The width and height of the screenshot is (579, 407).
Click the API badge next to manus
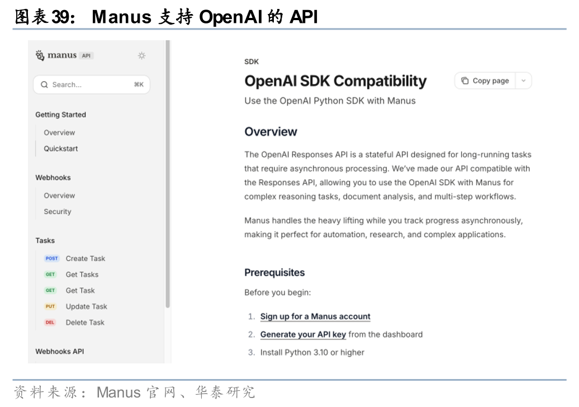87,56
